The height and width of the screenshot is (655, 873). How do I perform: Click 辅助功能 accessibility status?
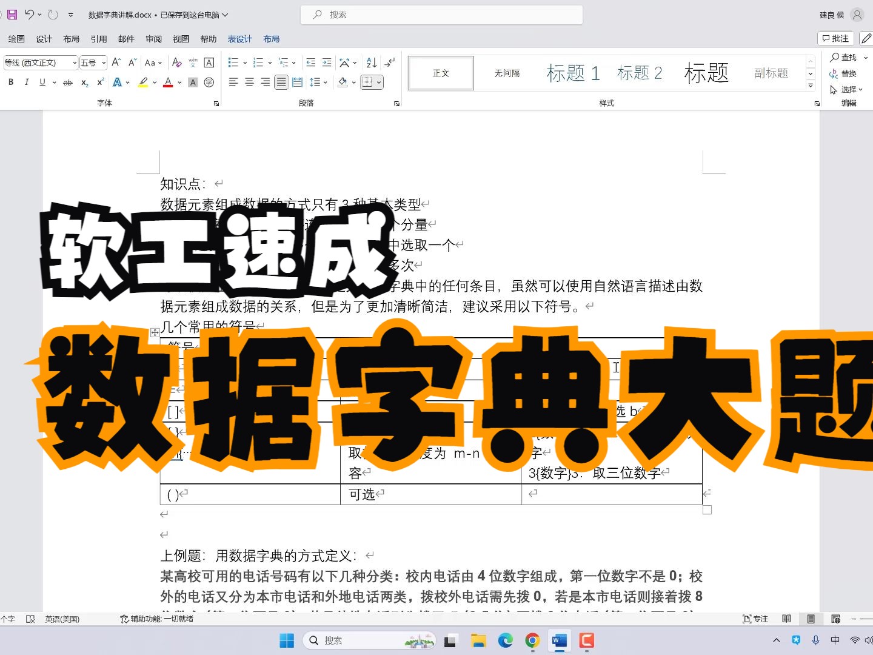coord(157,619)
